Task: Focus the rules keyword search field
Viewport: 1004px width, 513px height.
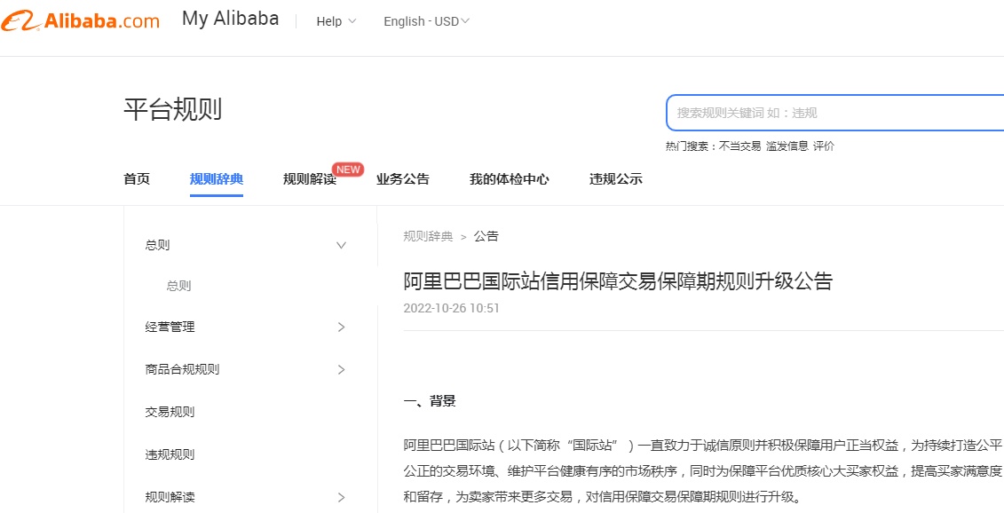Action: 834,113
